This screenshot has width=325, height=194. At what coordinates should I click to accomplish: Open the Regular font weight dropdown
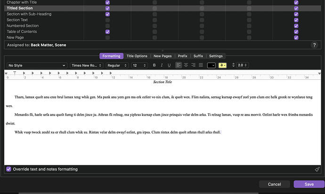pyautogui.click(x=117, y=65)
